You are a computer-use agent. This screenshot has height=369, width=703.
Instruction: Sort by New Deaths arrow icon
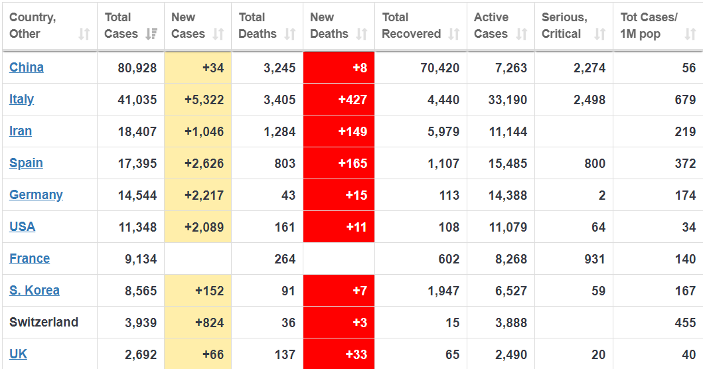(x=361, y=34)
